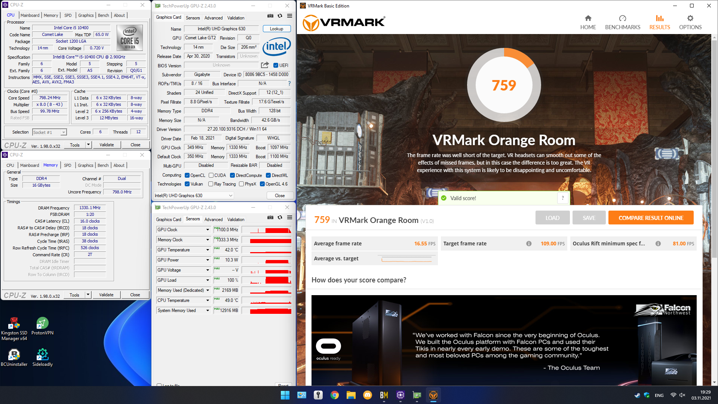The height and width of the screenshot is (404, 718).
Task: Toggle OpenCL checkbox
Action: (187, 175)
